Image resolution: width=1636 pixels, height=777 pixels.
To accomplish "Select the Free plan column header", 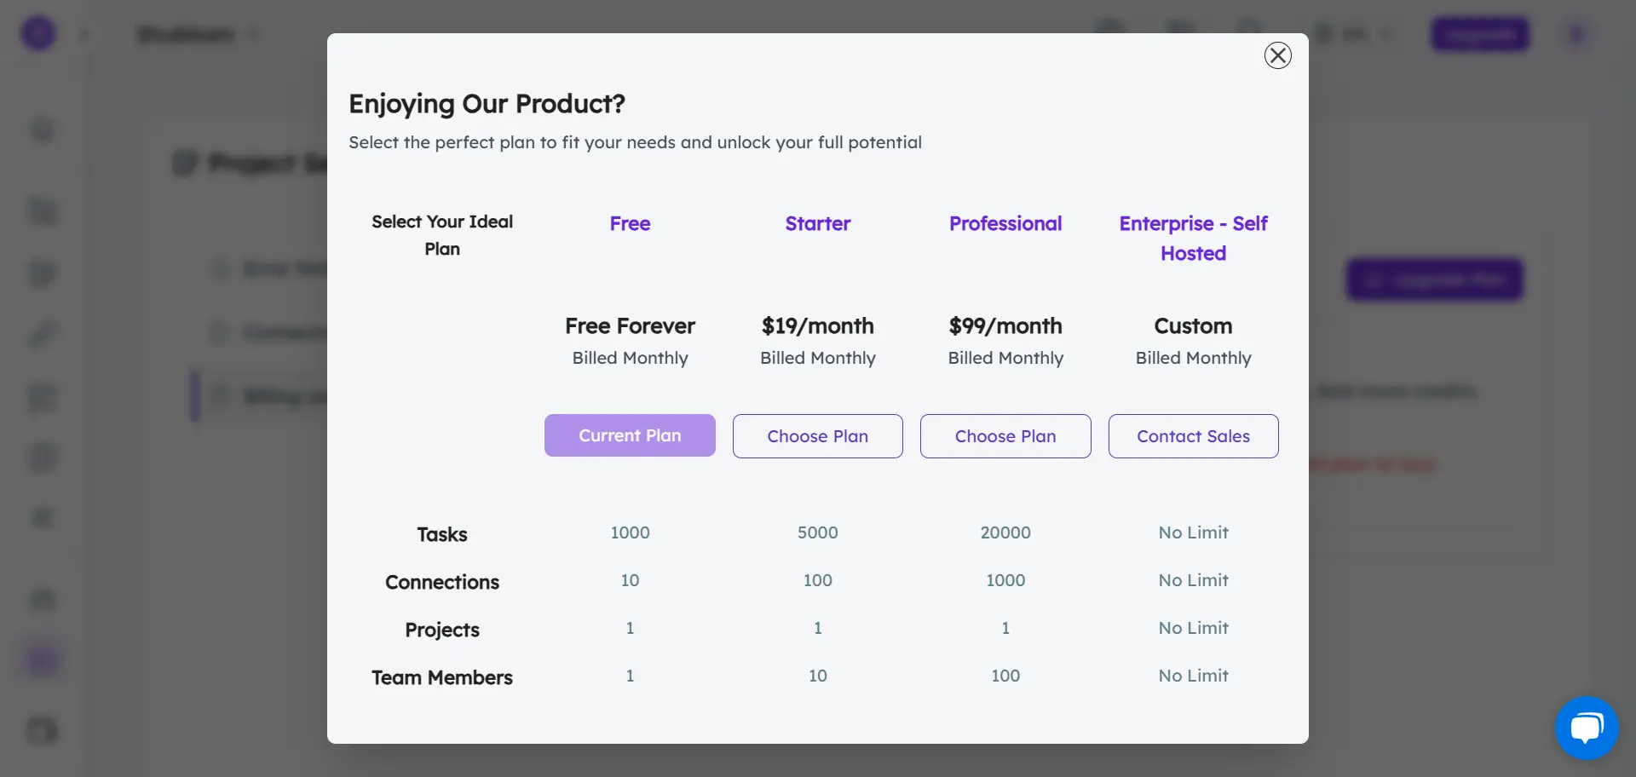I will [x=630, y=223].
